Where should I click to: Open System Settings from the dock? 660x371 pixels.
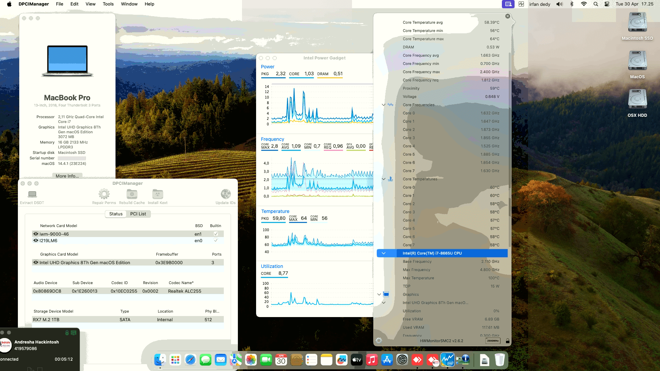pos(402,360)
